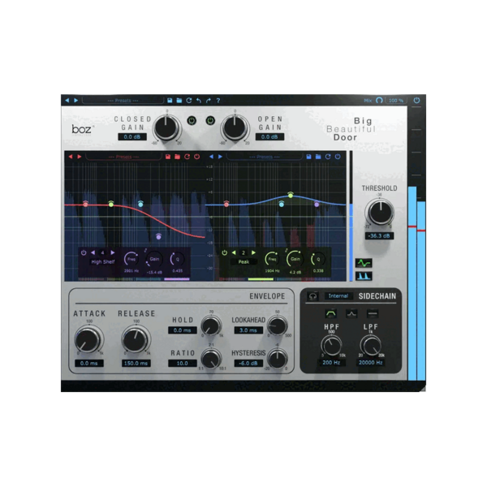The height and width of the screenshot is (487, 487).
Task: Toggle the blue Open EQ power icon
Action: 338,157
